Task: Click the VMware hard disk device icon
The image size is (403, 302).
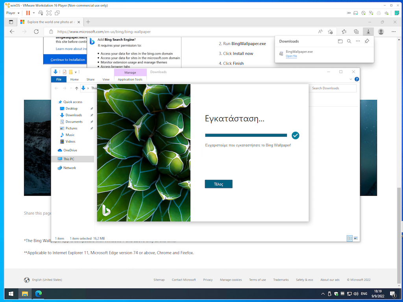Action: [356, 13]
